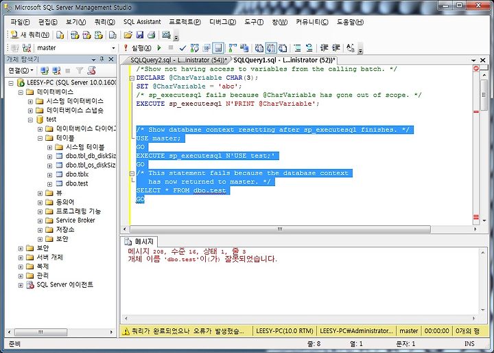Switch to Results to Grid output
Screen dimensions: 494x353
point(270,48)
